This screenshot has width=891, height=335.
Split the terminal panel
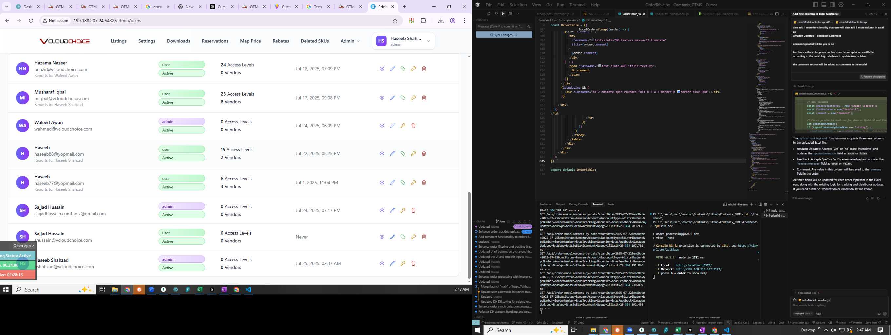[x=760, y=204]
